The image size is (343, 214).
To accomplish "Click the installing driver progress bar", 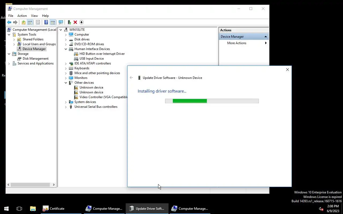I will [x=212, y=101].
